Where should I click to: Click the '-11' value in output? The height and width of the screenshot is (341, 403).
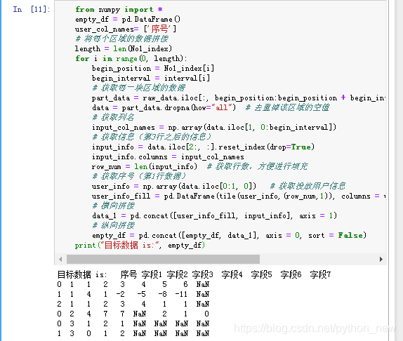[181, 294]
